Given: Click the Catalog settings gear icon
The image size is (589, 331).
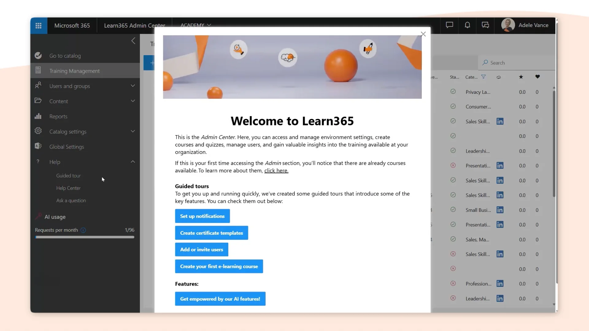Looking at the screenshot, I should point(38,131).
